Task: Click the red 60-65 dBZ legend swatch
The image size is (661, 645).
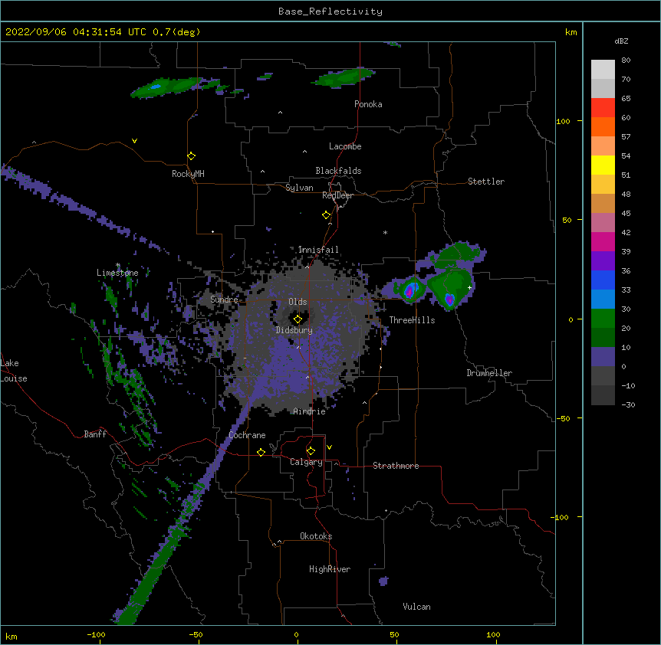Action: tap(603, 108)
